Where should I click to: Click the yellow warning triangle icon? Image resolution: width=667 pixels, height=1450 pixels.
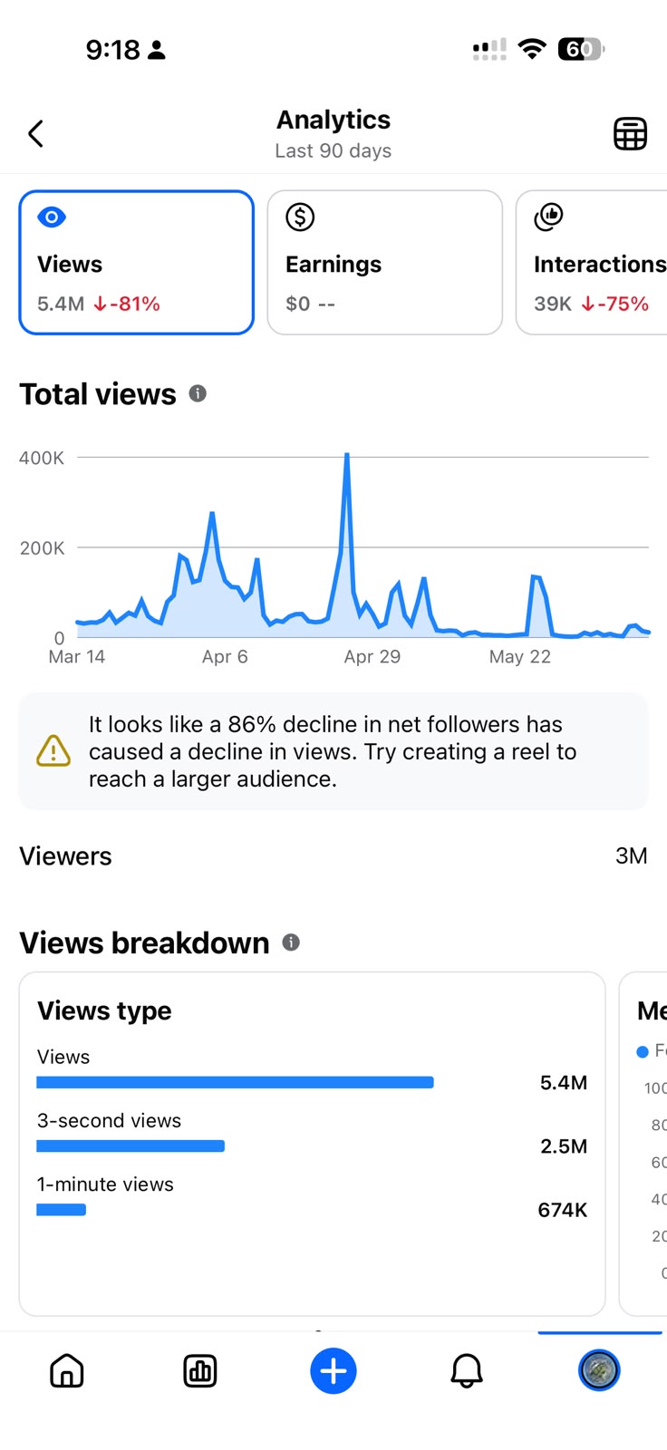[x=53, y=751]
